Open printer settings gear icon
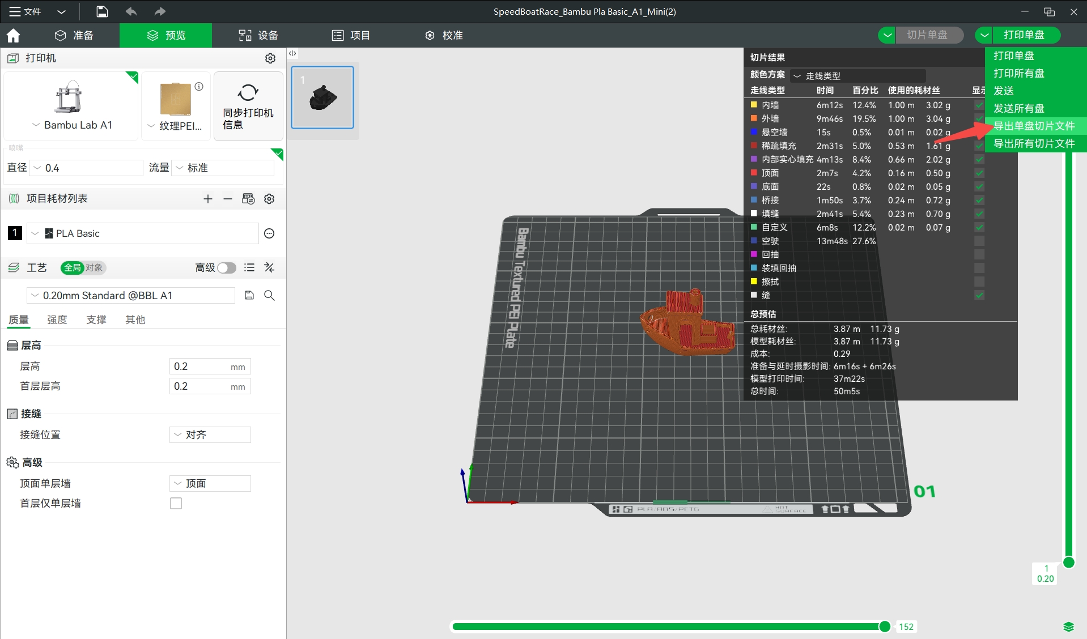Viewport: 1087px width, 639px height. (270, 58)
